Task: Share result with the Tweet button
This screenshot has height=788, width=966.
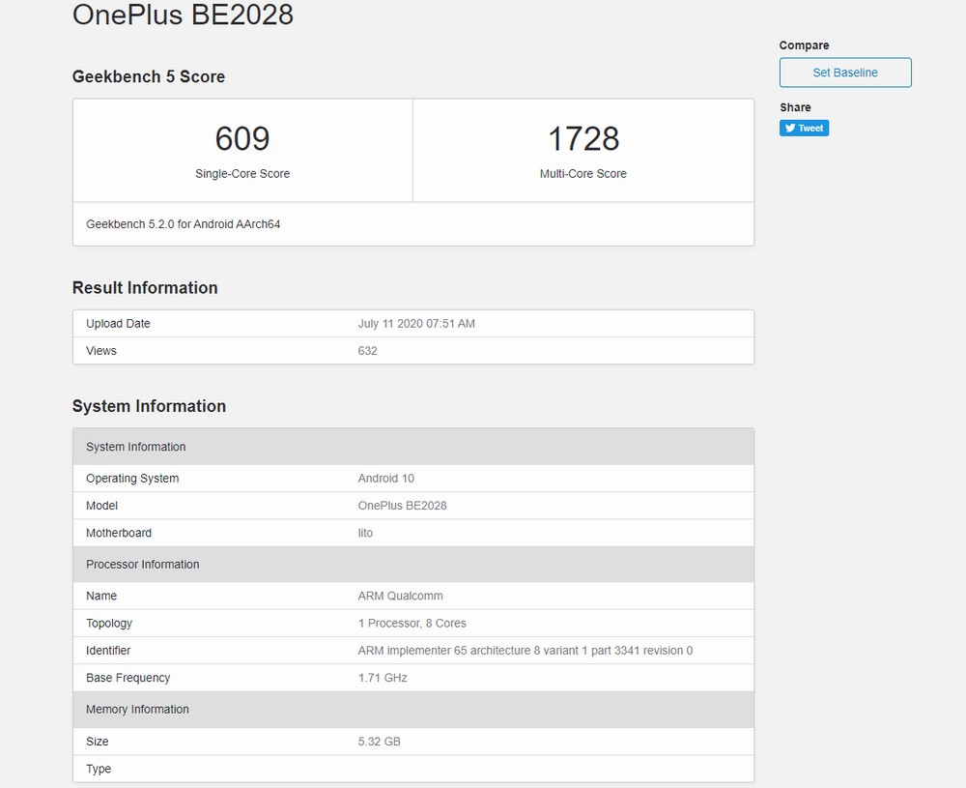Action: pyautogui.click(x=804, y=129)
